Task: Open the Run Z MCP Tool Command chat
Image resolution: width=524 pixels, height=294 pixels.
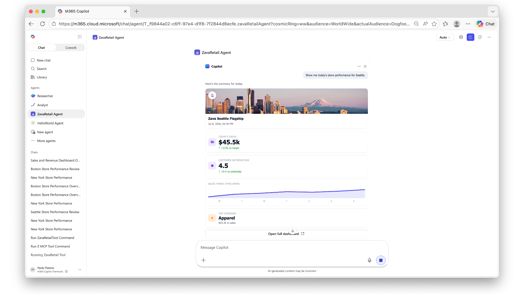Action: 50,246
